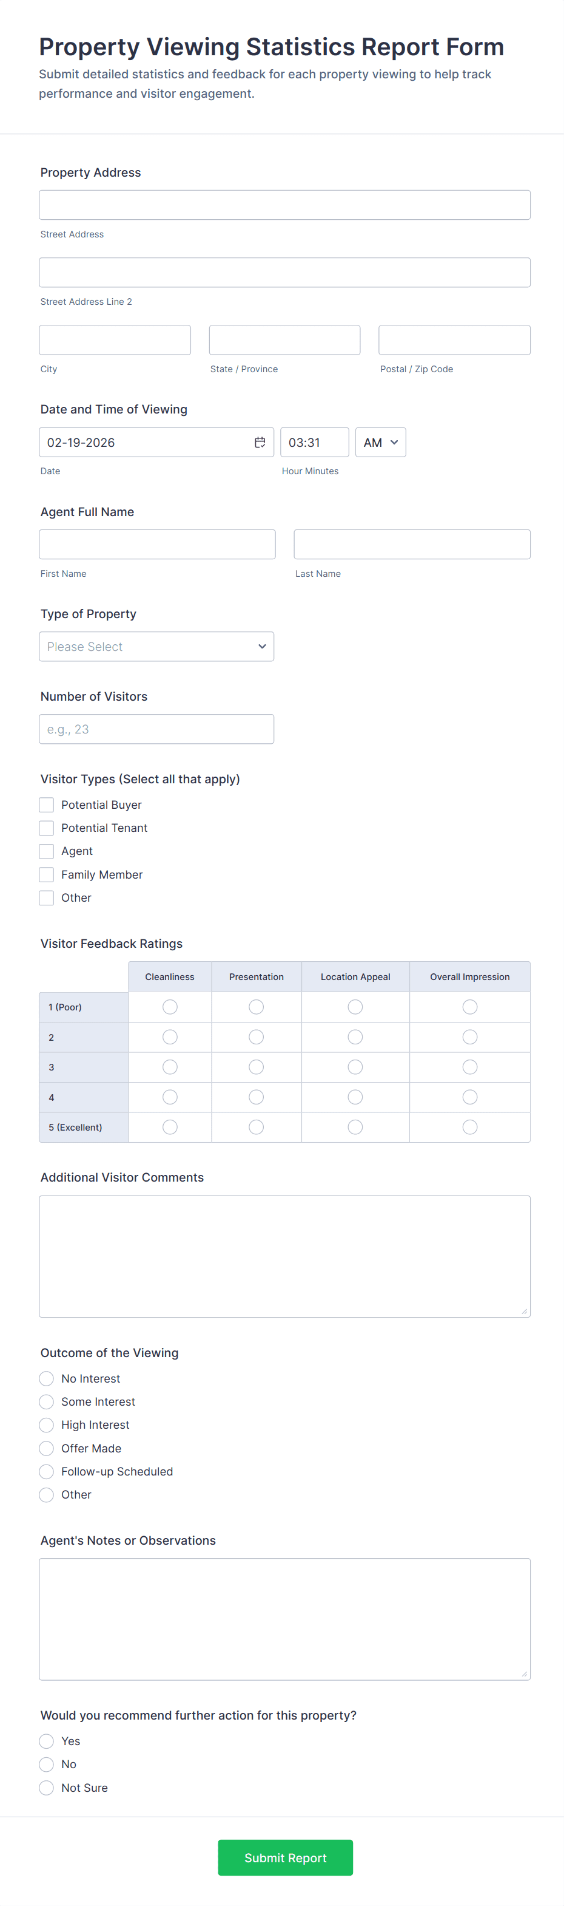Click the Hour Minutes time field
The width and height of the screenshot is (564, 1906).
pos(314,443)
